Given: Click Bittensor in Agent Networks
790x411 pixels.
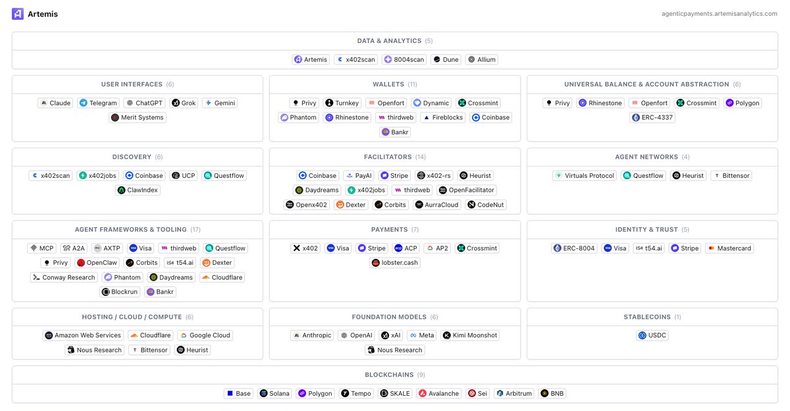Looking at the screenshot, I should pos(731,175).
